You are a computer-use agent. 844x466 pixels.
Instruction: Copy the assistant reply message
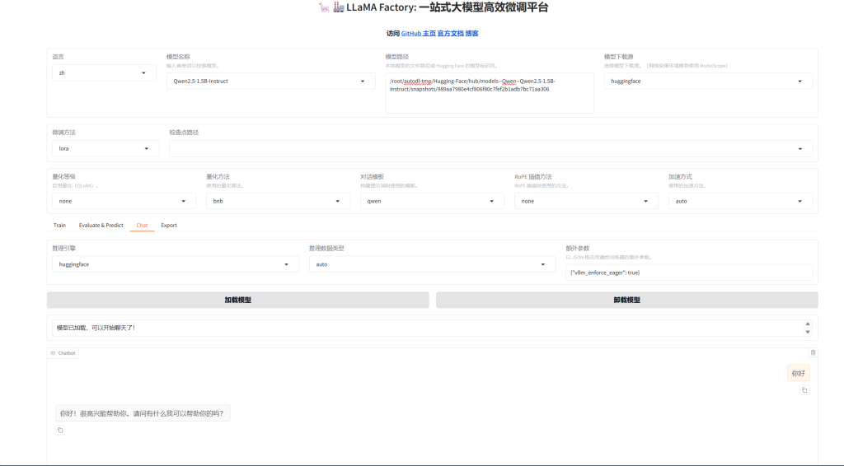coord(60,430)
